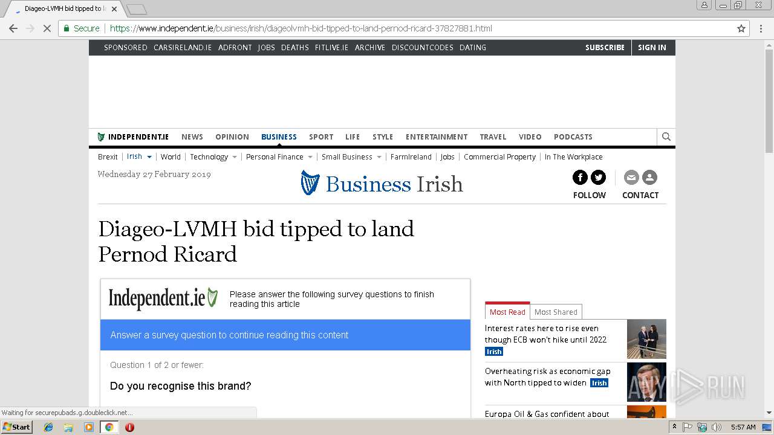Expand the Irish submenu arrow

click(x=149, y=157)
